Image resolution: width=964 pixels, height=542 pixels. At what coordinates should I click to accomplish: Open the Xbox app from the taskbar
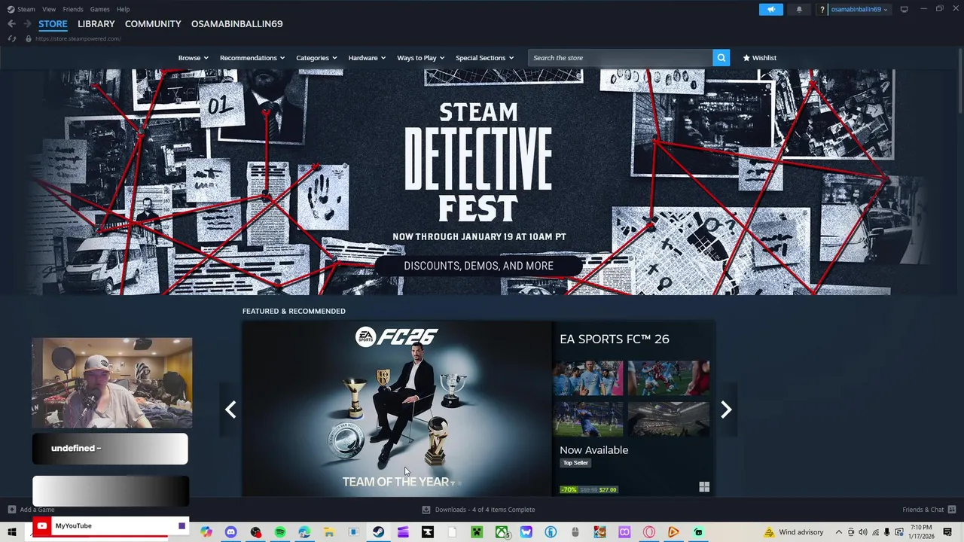click(502, 532)
